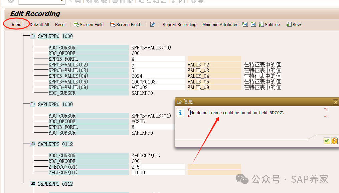Image resolution: width=339 pixels, height=193 pixels.
Task: Click the expand node icon after Maintain Attributes
Action: pos(245,24)
